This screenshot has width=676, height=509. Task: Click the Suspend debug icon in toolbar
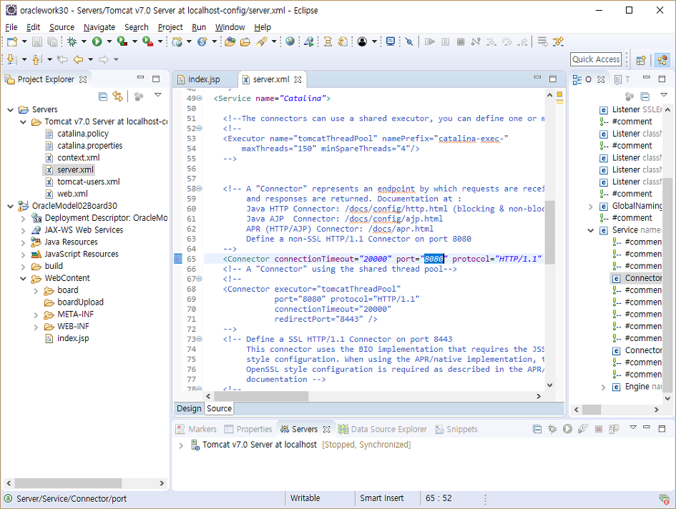(446, 41)
